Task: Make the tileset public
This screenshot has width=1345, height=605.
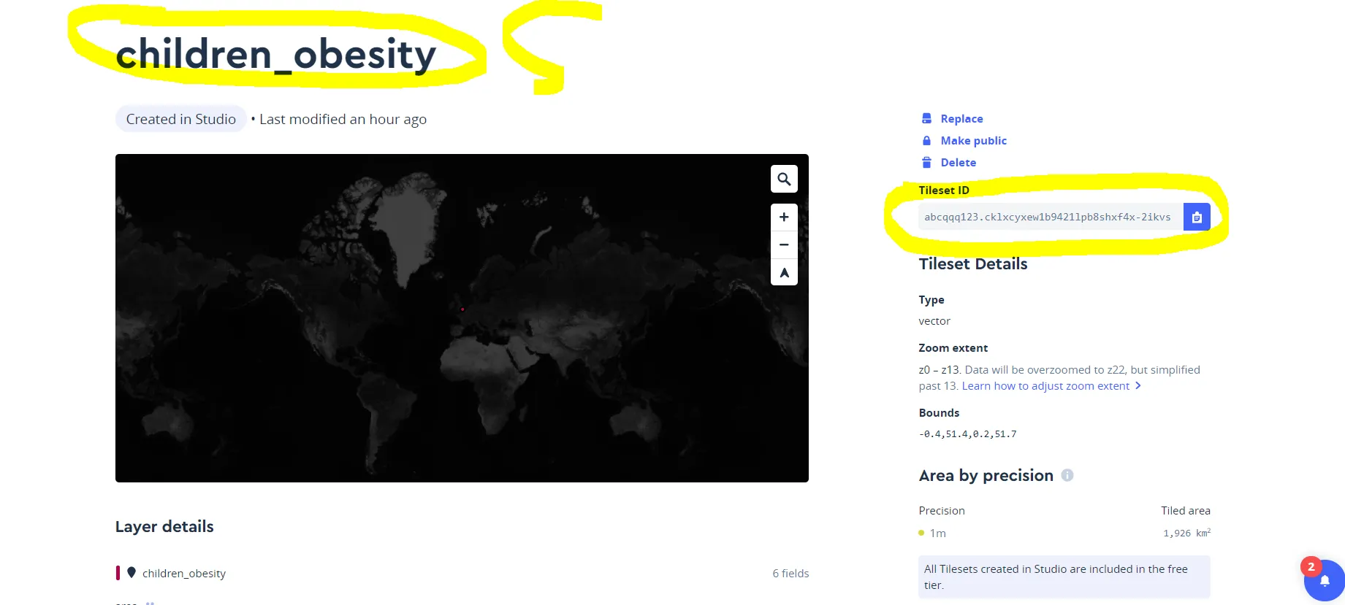Action: [973, 140]
